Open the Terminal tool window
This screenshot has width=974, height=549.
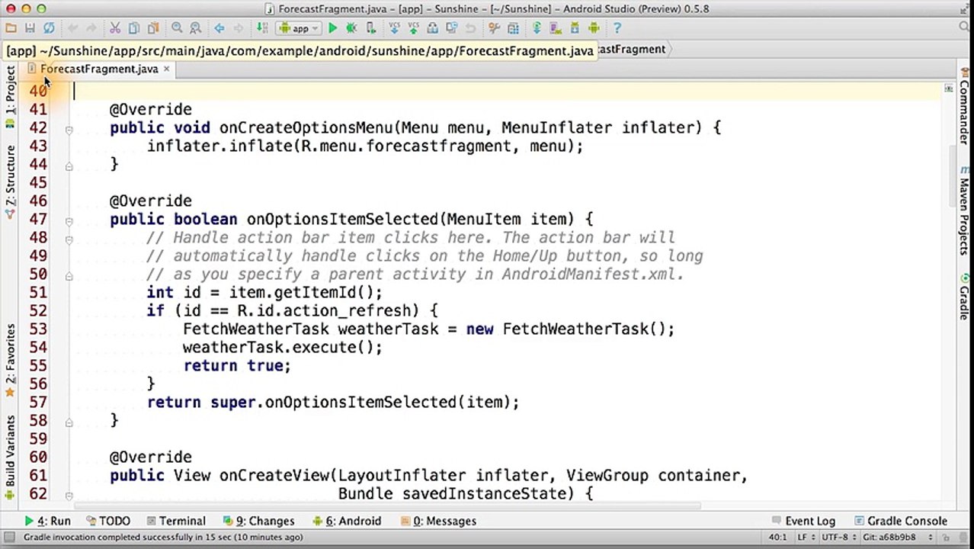point(175,521)
